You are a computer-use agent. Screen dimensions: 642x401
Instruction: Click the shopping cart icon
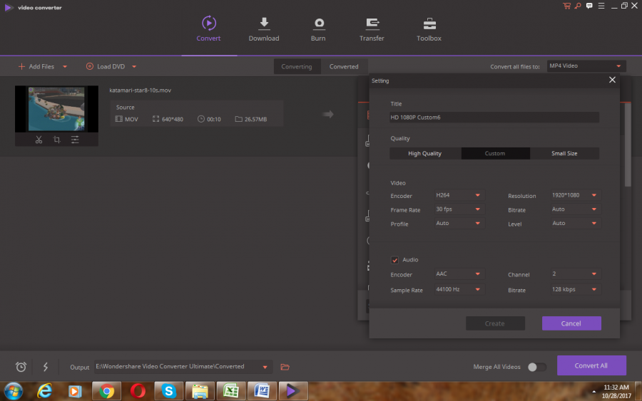tap(566, 6)
